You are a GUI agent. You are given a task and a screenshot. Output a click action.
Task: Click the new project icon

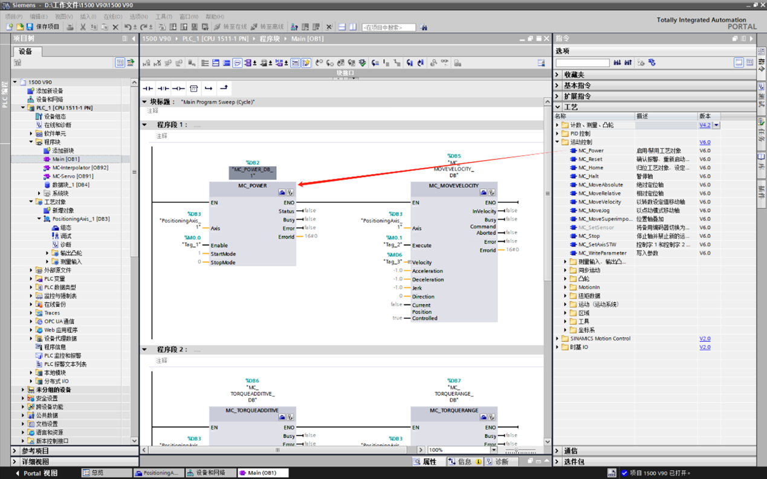[9, 27]
